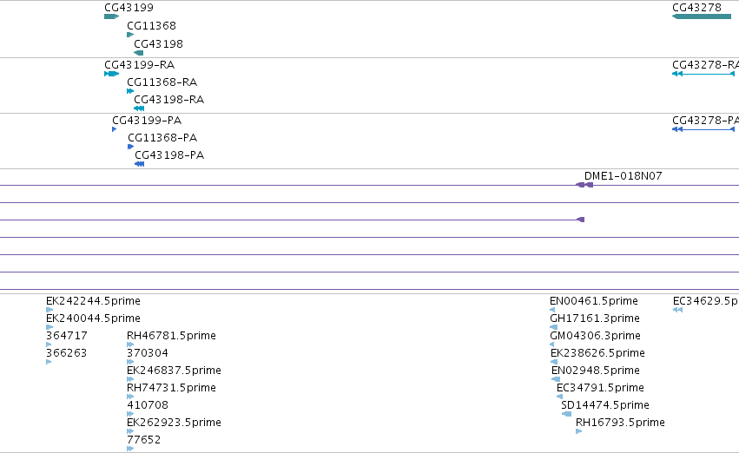Select the EN02948.5prime EST arrow
This screenshot has height=453, width=739.
pyautogui.click(x=556, y=379)
